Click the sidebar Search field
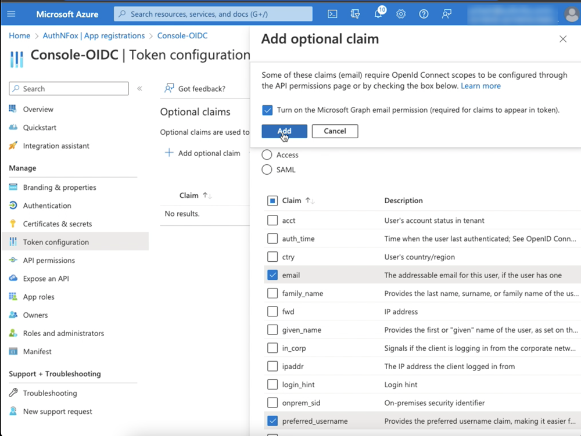Viewport: 581px width, 436px height. pyautogui.click(x=69, y=88)
